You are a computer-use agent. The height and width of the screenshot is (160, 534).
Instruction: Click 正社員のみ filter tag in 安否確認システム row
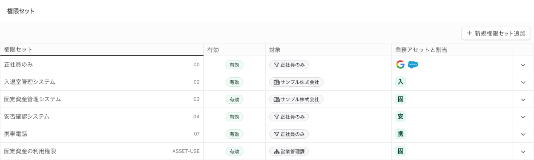[x=289, y=117]
